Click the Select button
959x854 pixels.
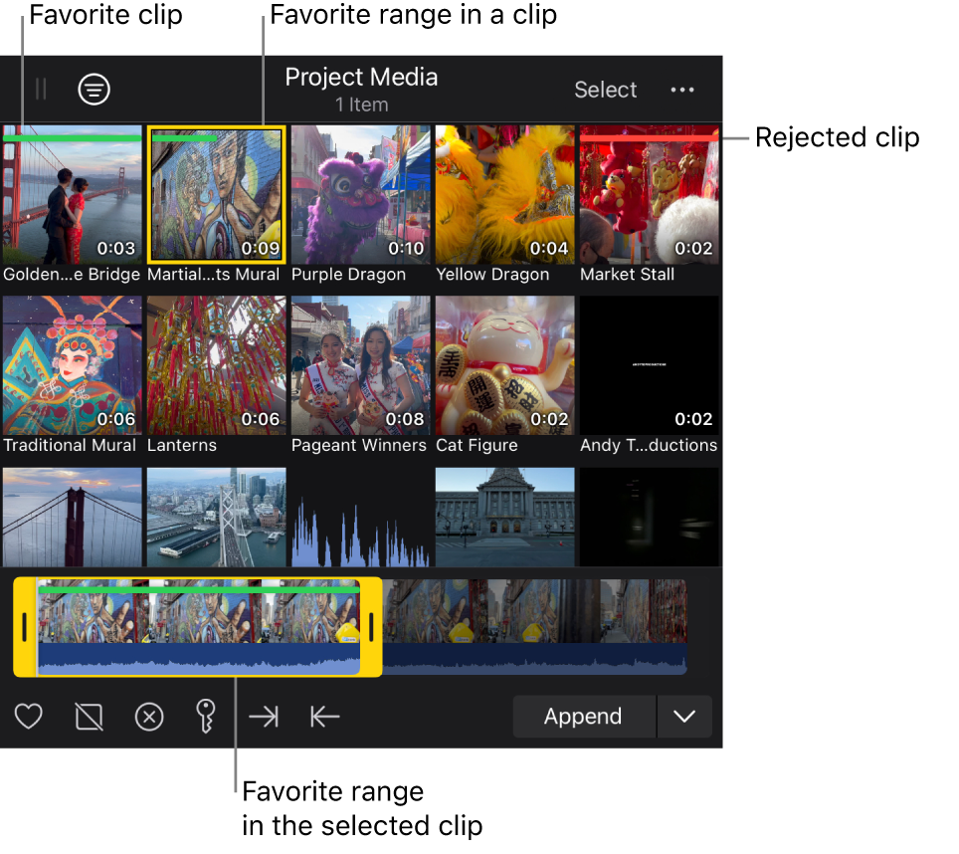pos(606,90)
